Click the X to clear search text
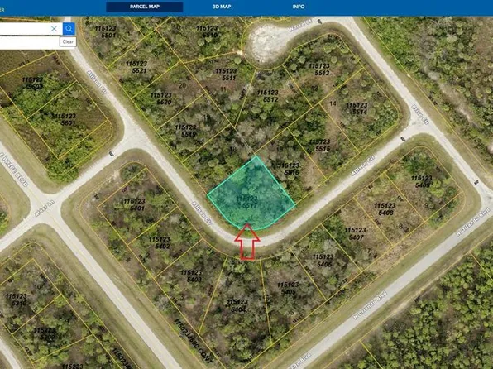Screen dimensions: 493x369 (54, 29)
